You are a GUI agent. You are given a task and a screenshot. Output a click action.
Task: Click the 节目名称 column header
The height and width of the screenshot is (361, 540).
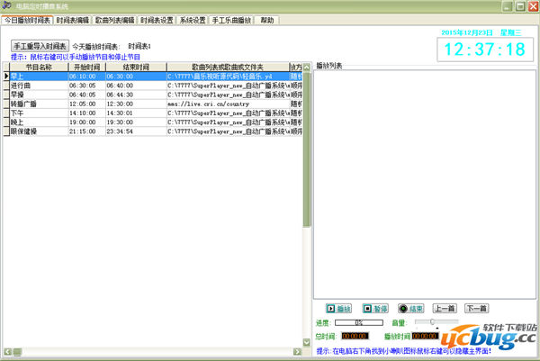pyautogui.click(x=38, y=67)
